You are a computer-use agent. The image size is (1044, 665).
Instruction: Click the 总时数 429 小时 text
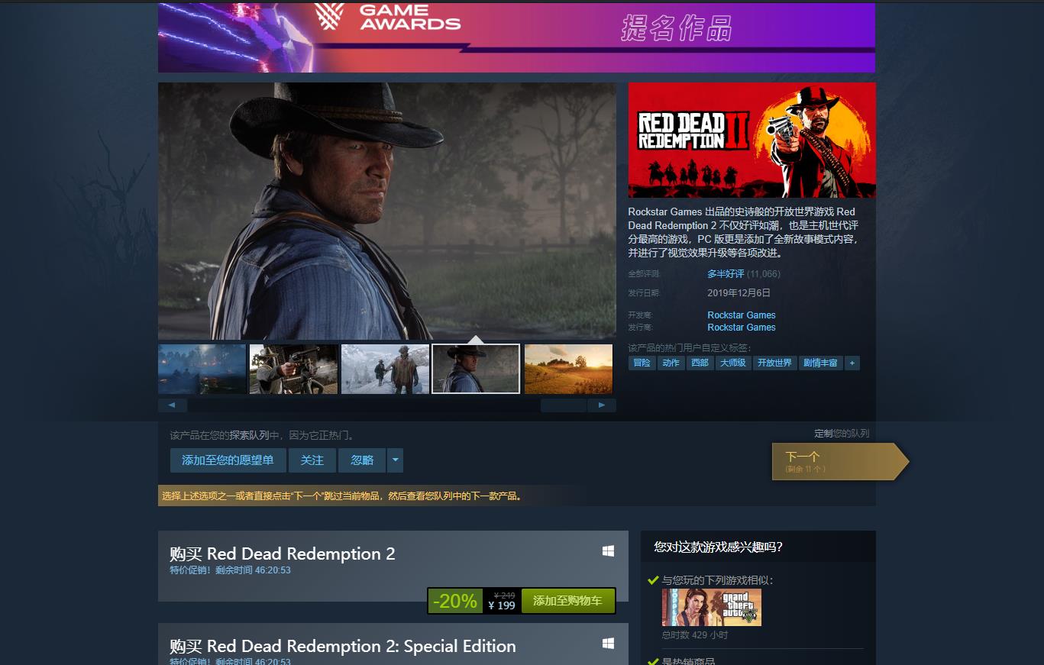[x=695, y=635]
